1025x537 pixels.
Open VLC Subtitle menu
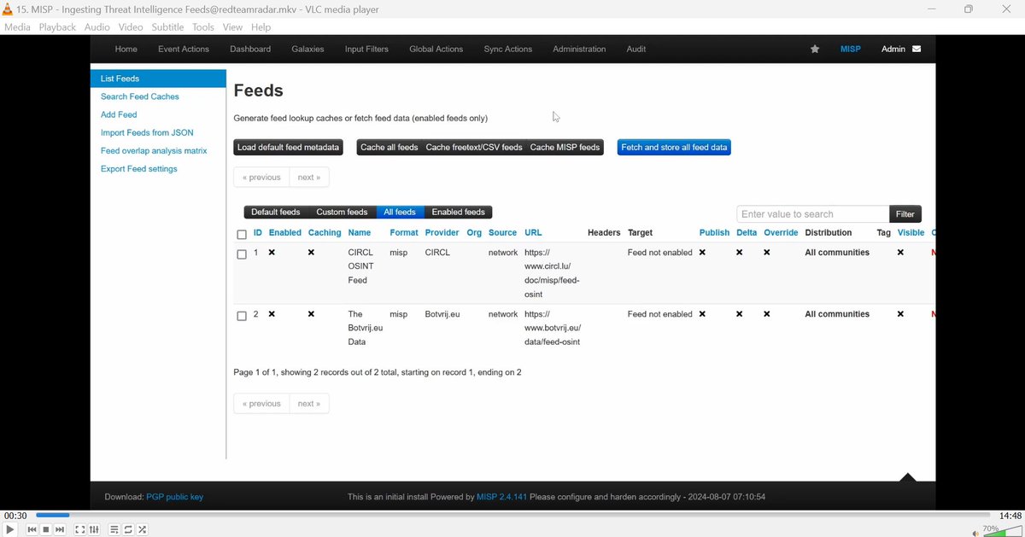coord(167,27)
